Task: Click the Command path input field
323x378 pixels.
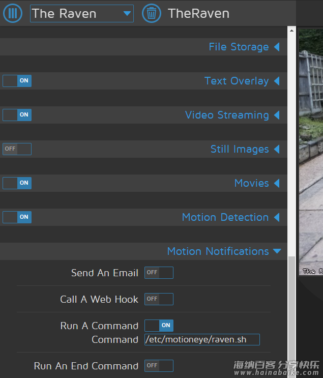Action: click(x=202, y=339)
